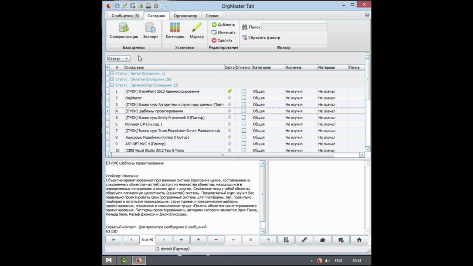
Task: Go to previous record in navigator
Action: click(131, 240)
